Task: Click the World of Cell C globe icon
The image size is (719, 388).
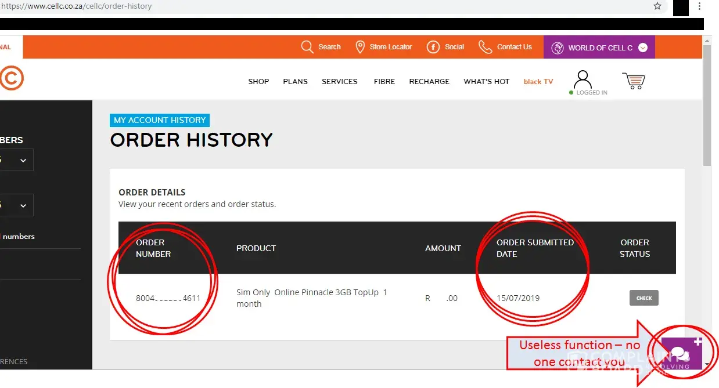Action: coord(558,48)
